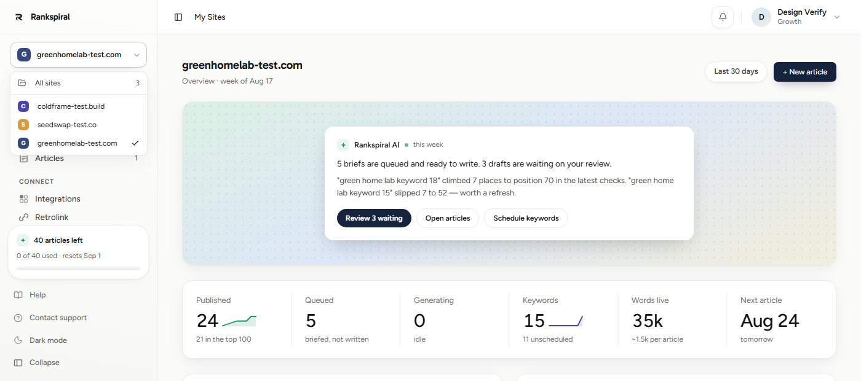This screenshot has width=861, height=381.
Task: Click the Rankspiral AI sparkle icon
Action: pos(343,145)
